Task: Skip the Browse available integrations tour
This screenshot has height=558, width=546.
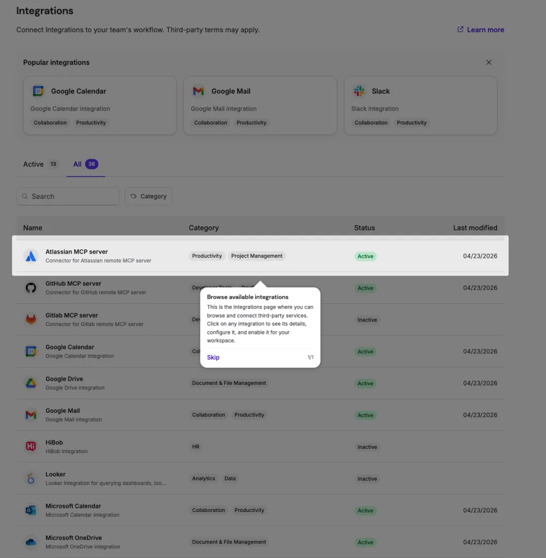Action: tap(213, 357)
